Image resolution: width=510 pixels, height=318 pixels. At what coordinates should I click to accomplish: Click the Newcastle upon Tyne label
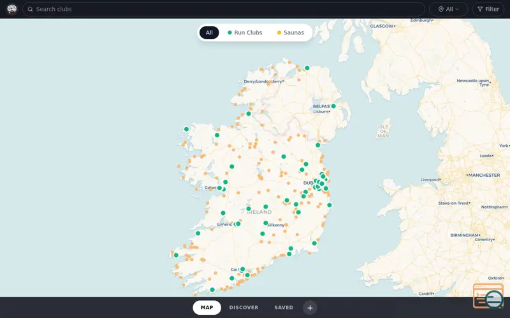pyautogui.click(x=473, y=83)
